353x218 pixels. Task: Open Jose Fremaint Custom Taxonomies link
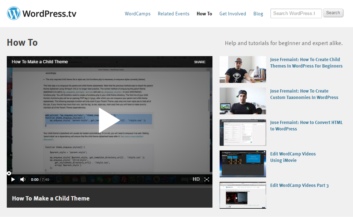[x=304, y=94]
